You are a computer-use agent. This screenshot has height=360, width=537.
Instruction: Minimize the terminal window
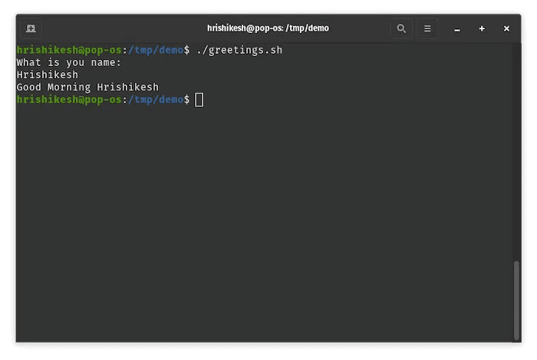(x=457, y=28)
